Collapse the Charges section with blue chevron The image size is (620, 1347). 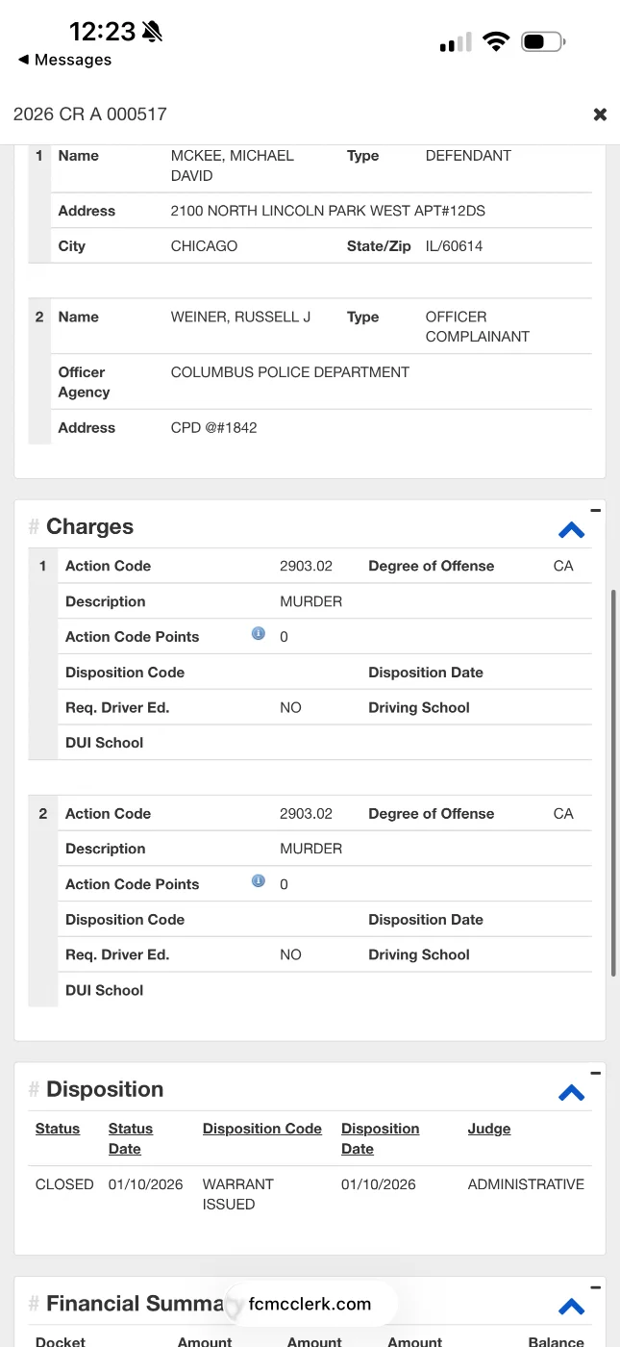tap(571, 530)
